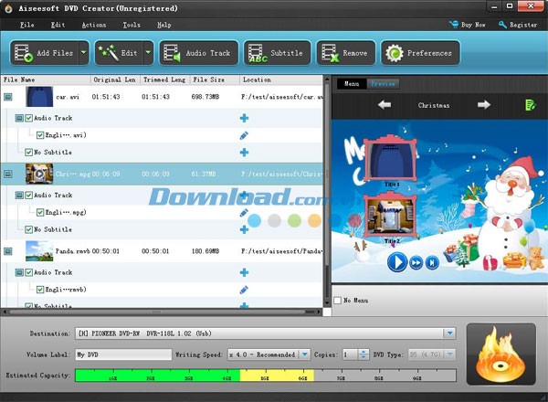Click the Edit magic wand button

click(119, 53)
